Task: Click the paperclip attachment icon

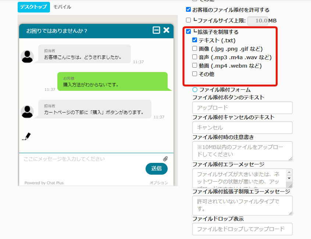Action: point(165,159)
